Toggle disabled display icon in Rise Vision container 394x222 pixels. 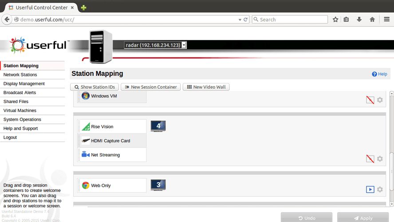click(370, 159)
